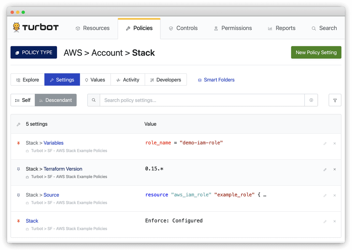Viewport: 352px width, 250px height.
Task: Switch to the Activity sub-tab
Action: (128, 80)
